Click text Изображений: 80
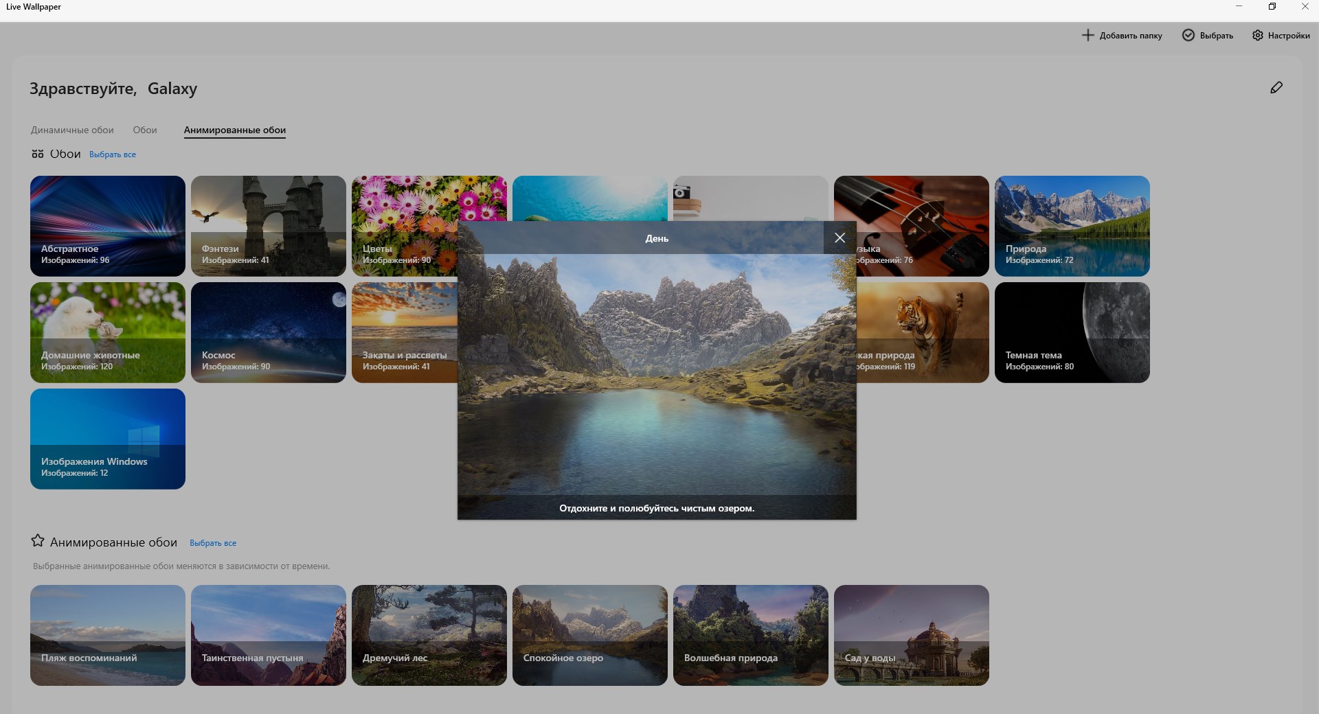 click(1039, 367)
